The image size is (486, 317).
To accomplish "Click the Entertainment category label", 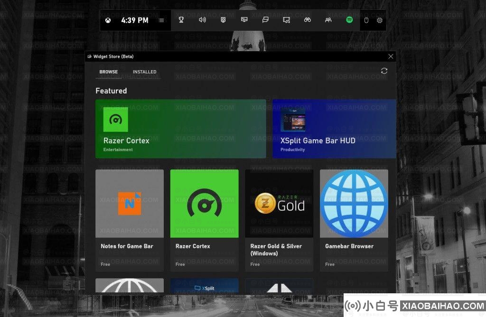I will [118, 150].
